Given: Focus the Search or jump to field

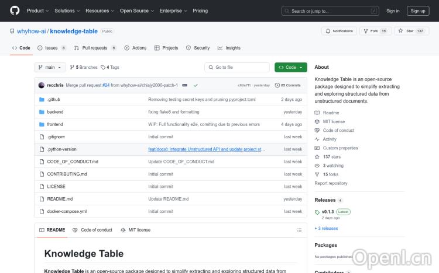Looking at the screenshot, I should [x=330, y=11].
